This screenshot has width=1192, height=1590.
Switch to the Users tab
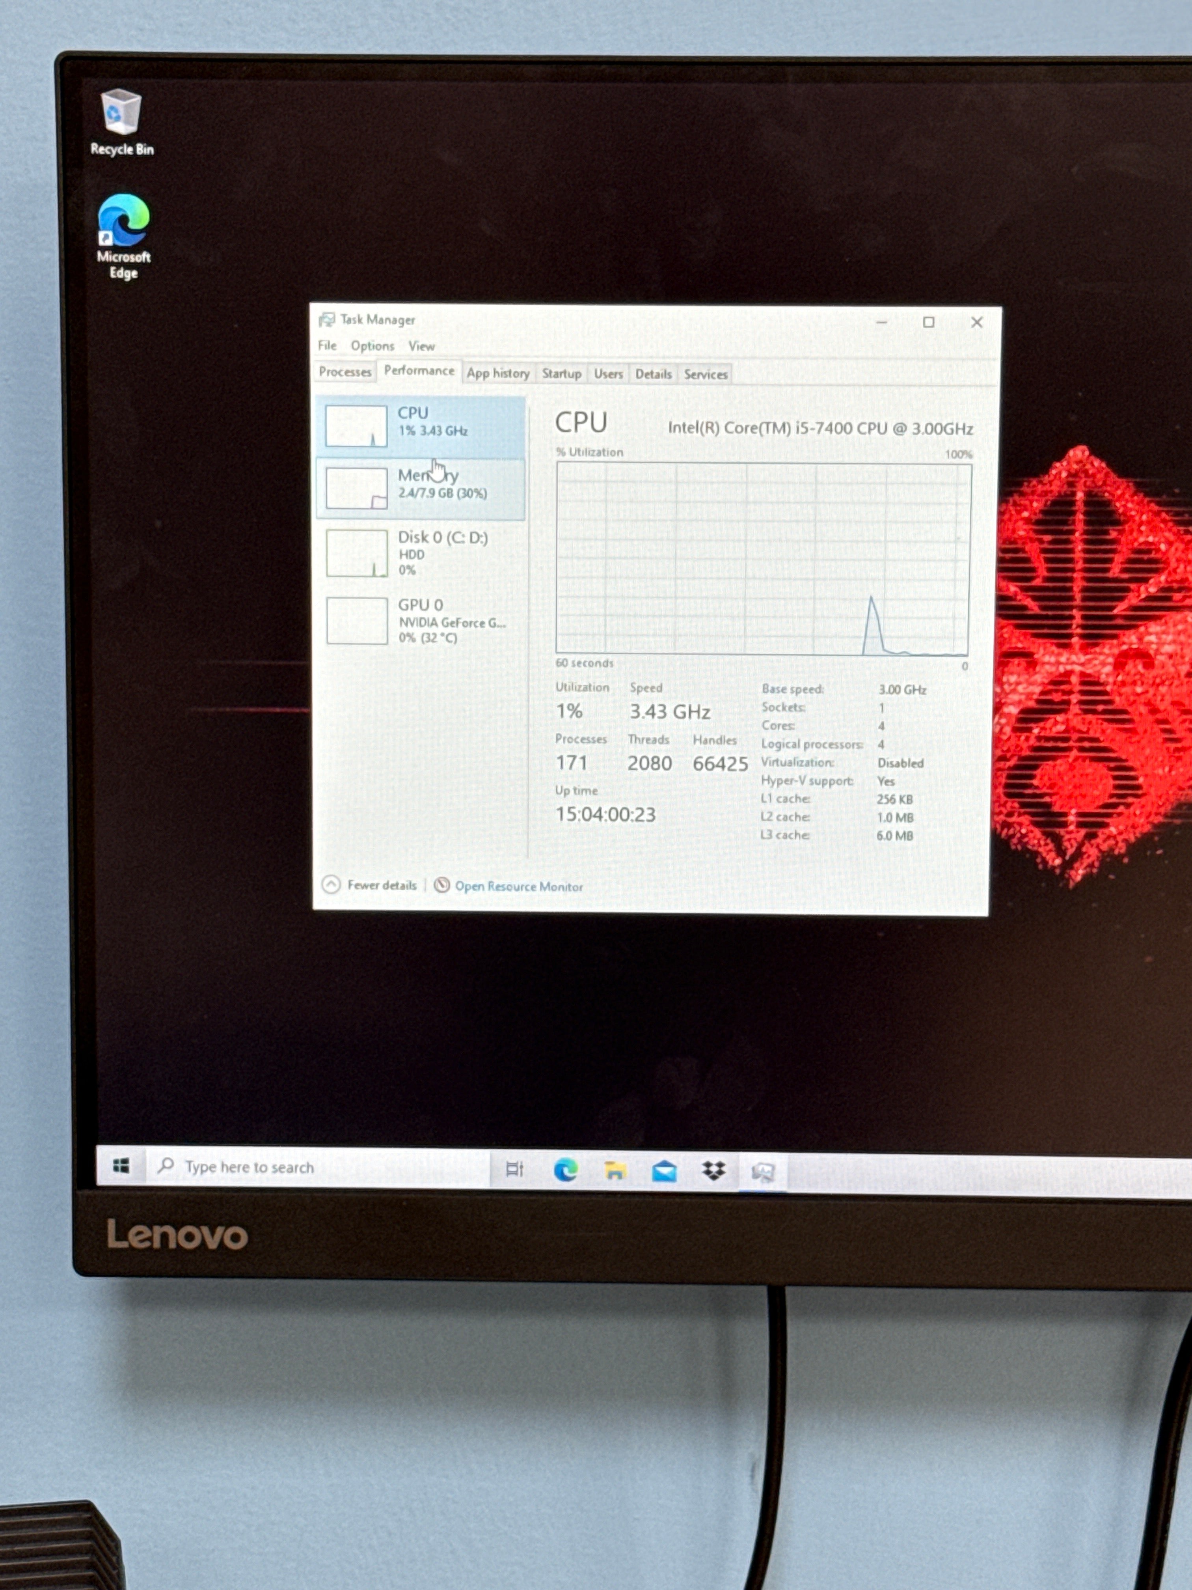pos(608,374)
